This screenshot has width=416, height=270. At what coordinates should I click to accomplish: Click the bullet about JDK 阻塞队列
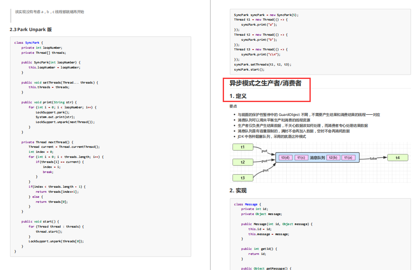click(272, 136)
